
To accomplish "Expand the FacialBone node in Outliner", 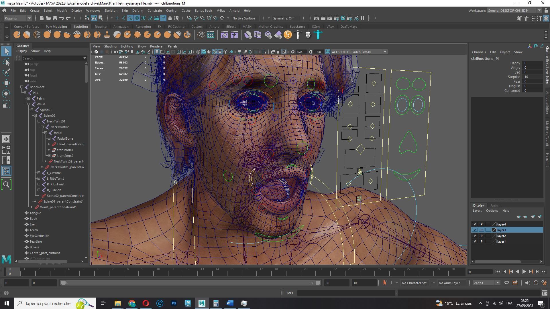I will click(x=49, y=138).
